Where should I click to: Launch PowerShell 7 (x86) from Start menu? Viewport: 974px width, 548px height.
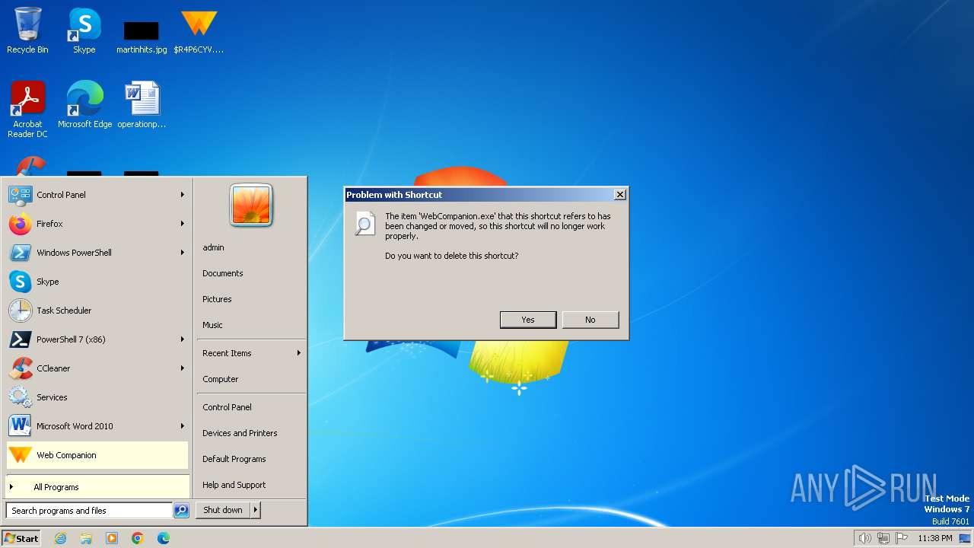point(97,339)
